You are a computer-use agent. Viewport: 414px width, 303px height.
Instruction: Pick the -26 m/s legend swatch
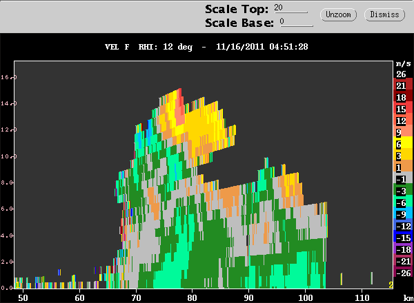[x=403, y=273]
